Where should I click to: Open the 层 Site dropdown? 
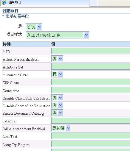34,27
